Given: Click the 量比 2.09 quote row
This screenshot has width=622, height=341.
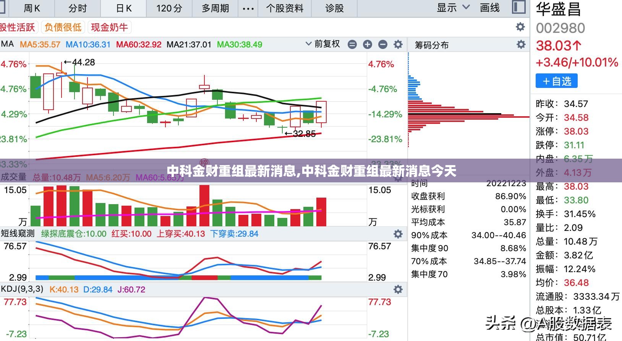Looking at the screenshot, I should pos(559,227).
